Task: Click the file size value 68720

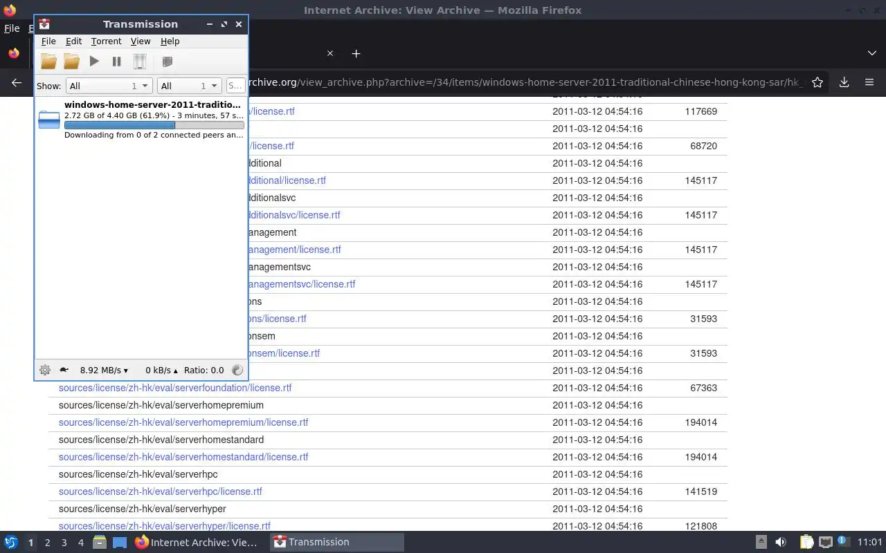Action: pos(703,146)
